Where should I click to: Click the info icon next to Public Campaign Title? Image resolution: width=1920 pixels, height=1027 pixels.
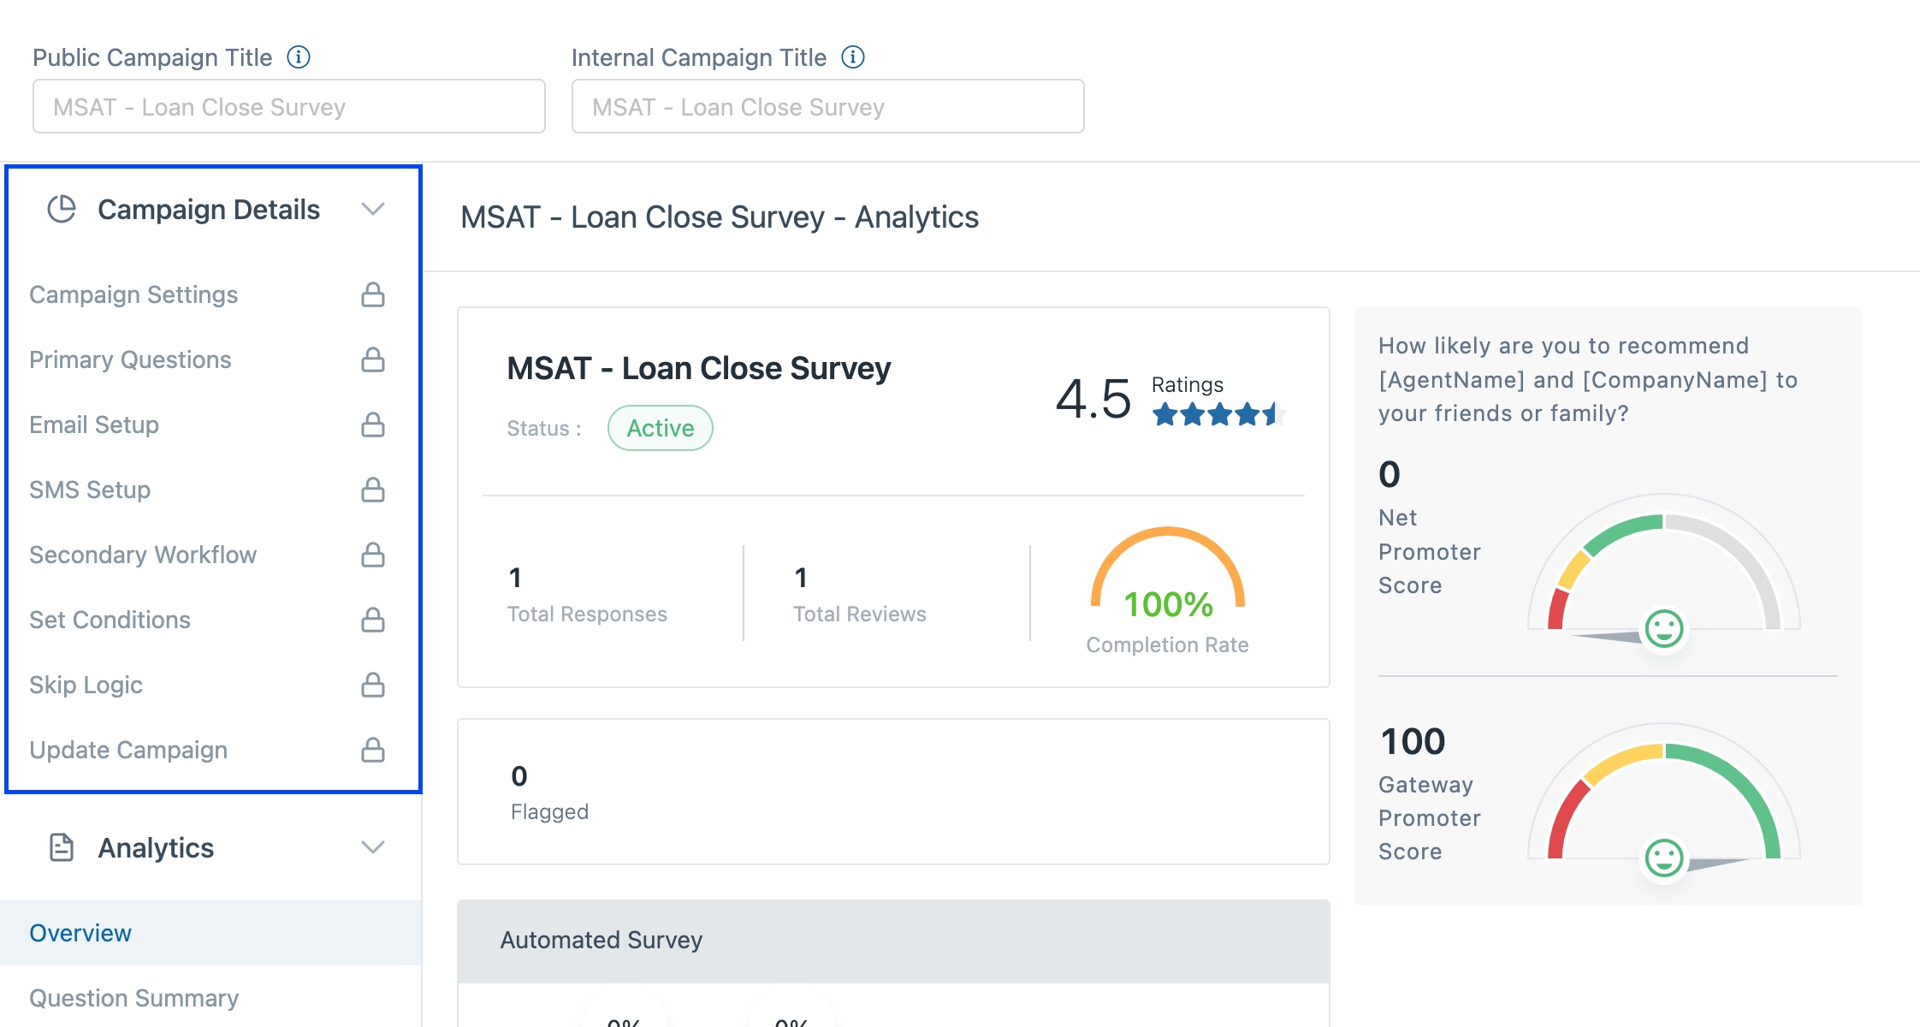point(299,57)
